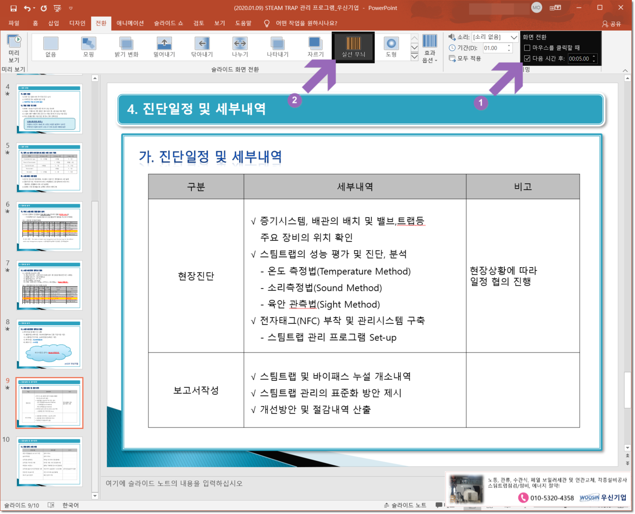Increase the advance-after time with the up arrow
Image resolution: width=635 pixels, height=514 pixels.
(594, 56)
